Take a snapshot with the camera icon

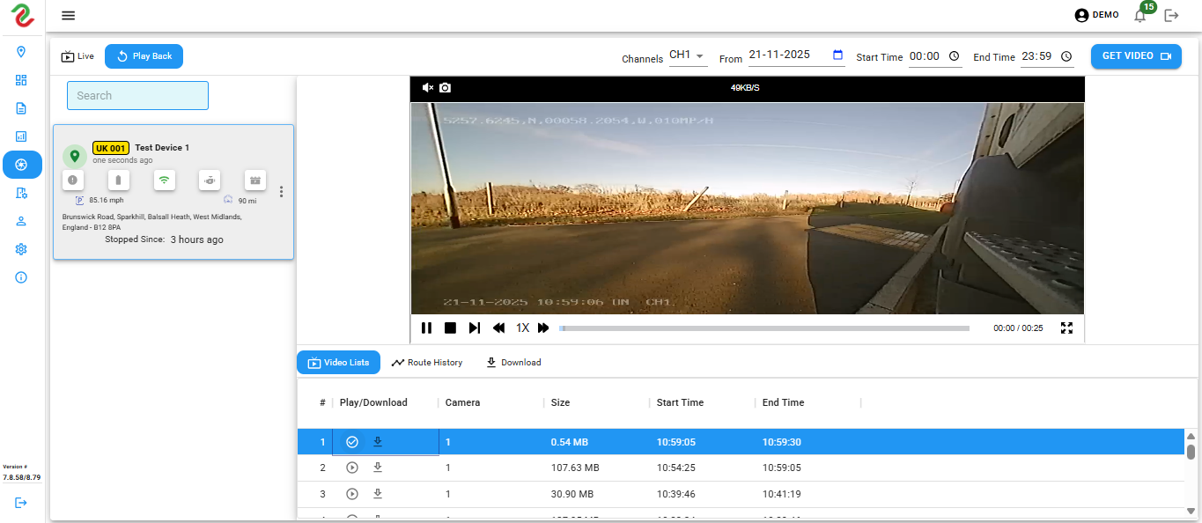point(446,88)
